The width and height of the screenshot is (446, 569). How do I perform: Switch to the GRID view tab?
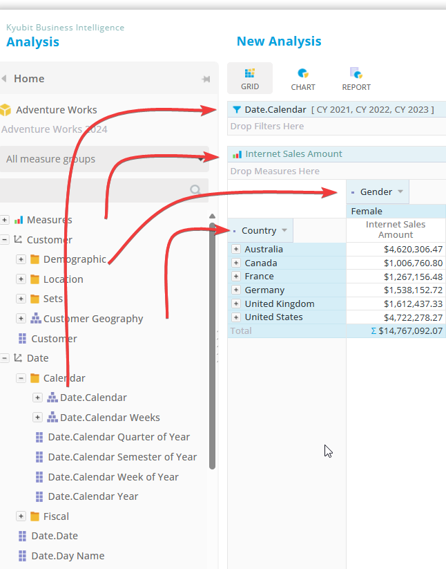[250, 78]
